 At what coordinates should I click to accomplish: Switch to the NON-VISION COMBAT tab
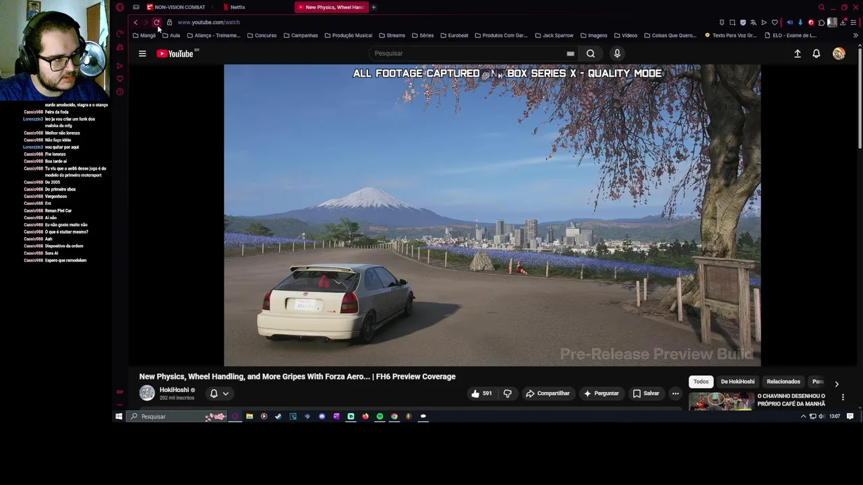(x=177, y=7)
